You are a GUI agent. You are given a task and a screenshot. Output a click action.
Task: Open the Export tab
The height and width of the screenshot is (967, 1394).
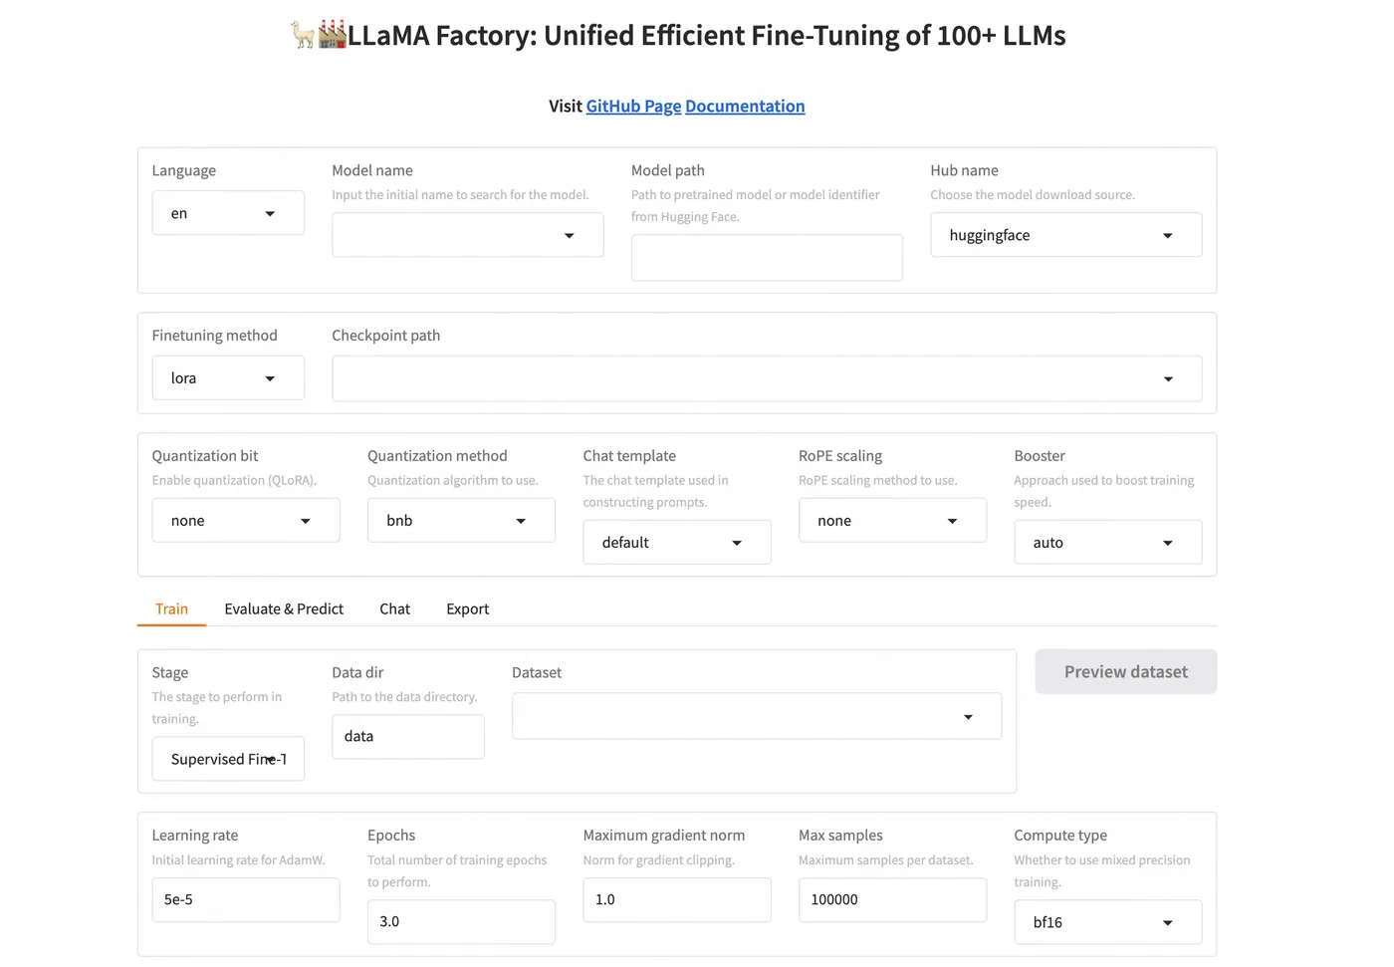[x=467, y=609]
